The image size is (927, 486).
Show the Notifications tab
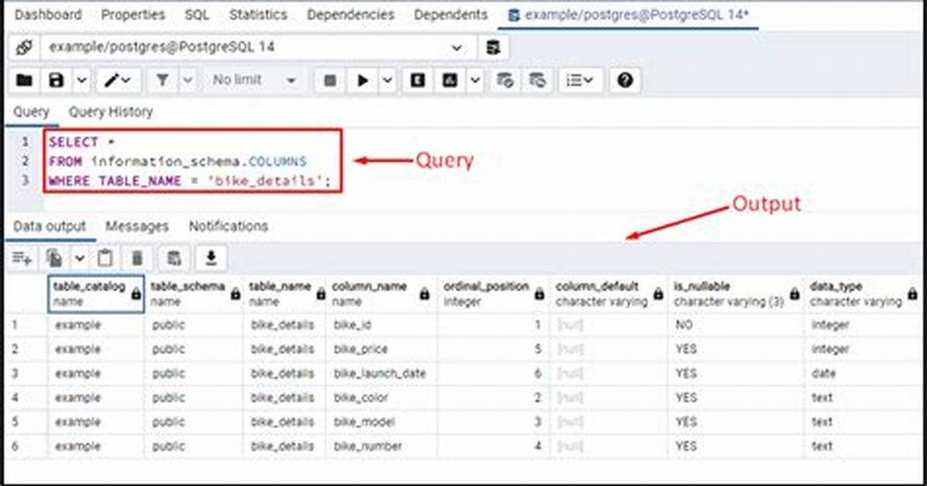point(228,226)
